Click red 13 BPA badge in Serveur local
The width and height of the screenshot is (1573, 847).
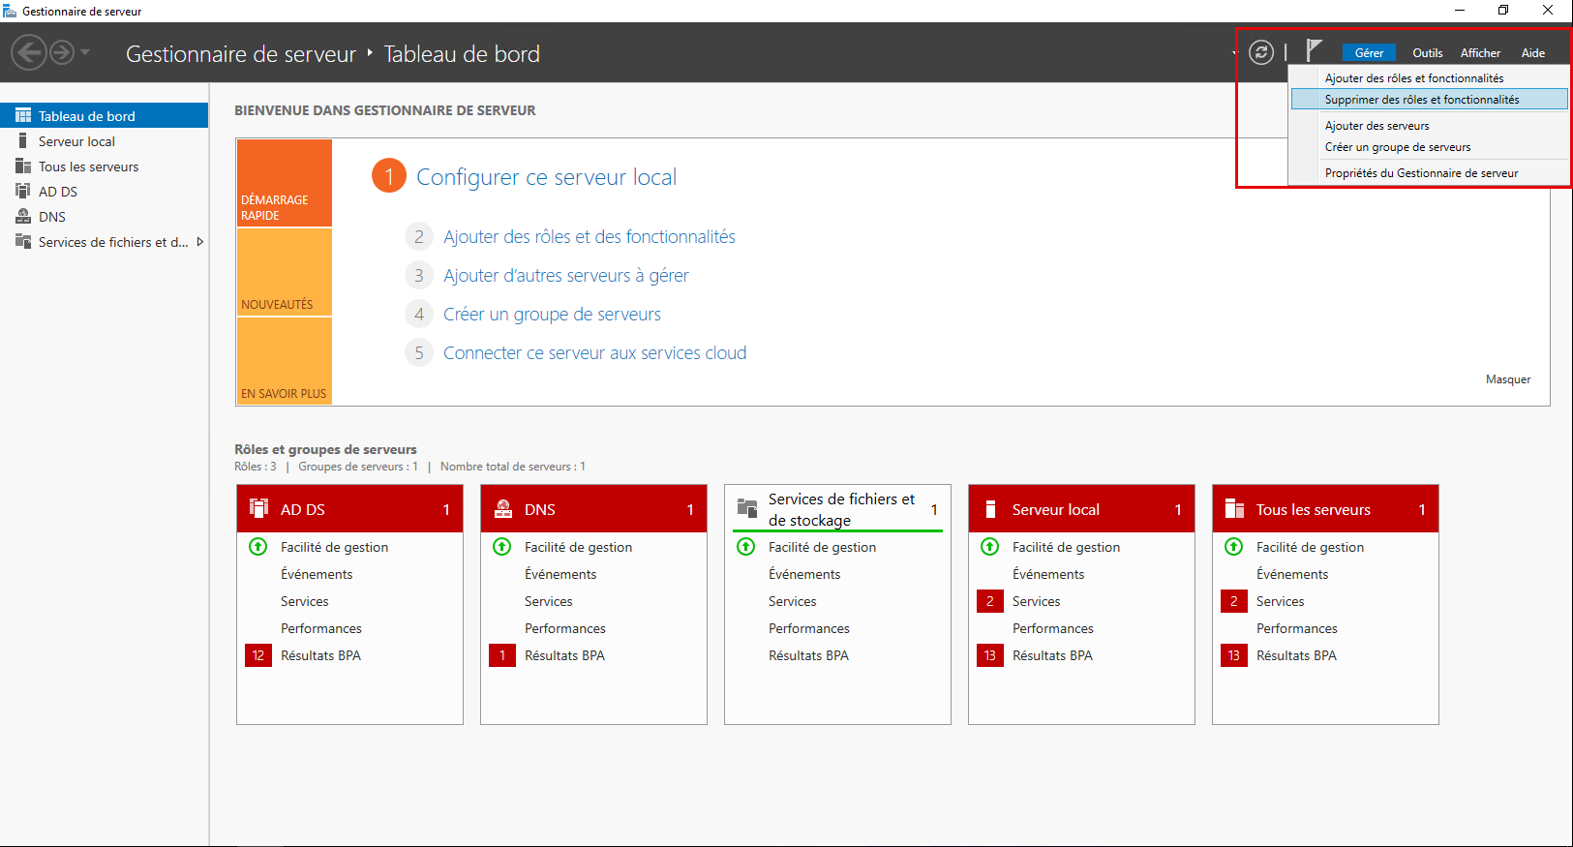[x=990, y=655]
